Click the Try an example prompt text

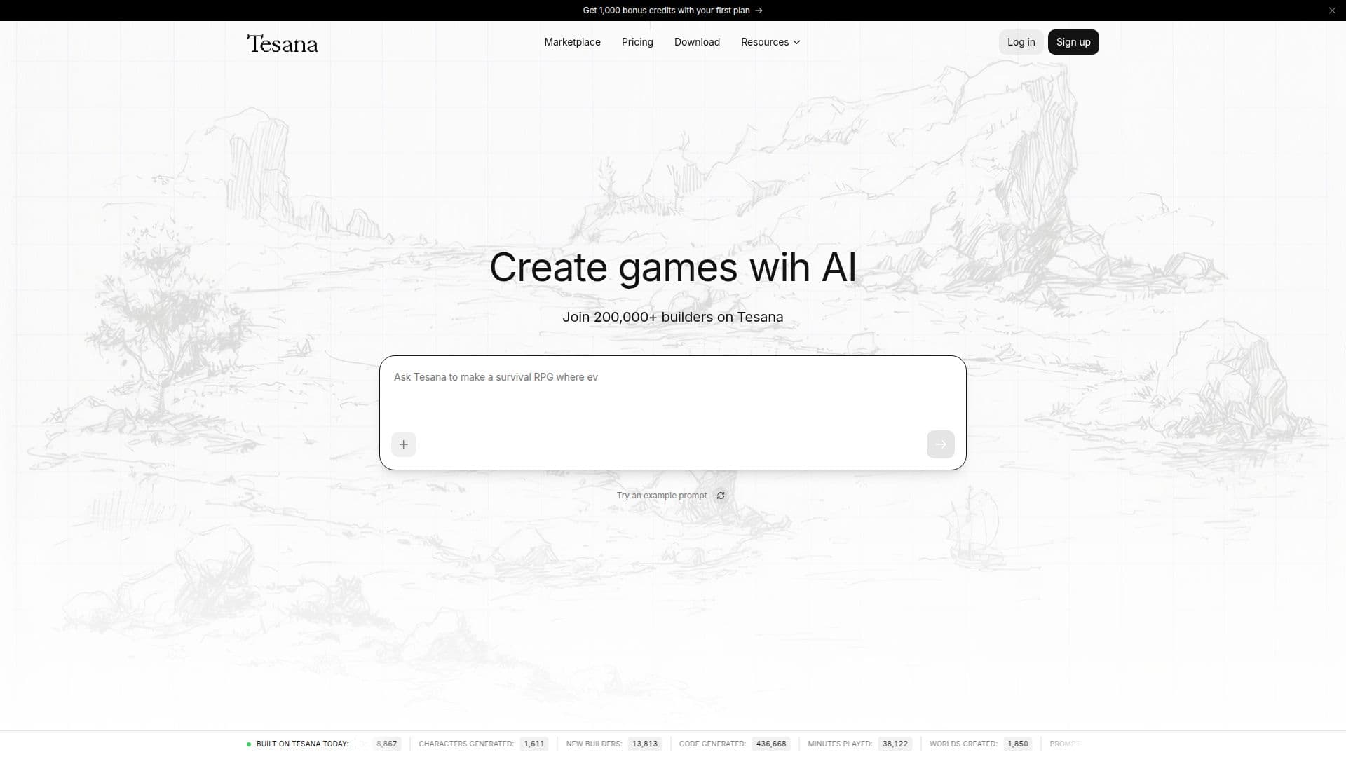662,496
